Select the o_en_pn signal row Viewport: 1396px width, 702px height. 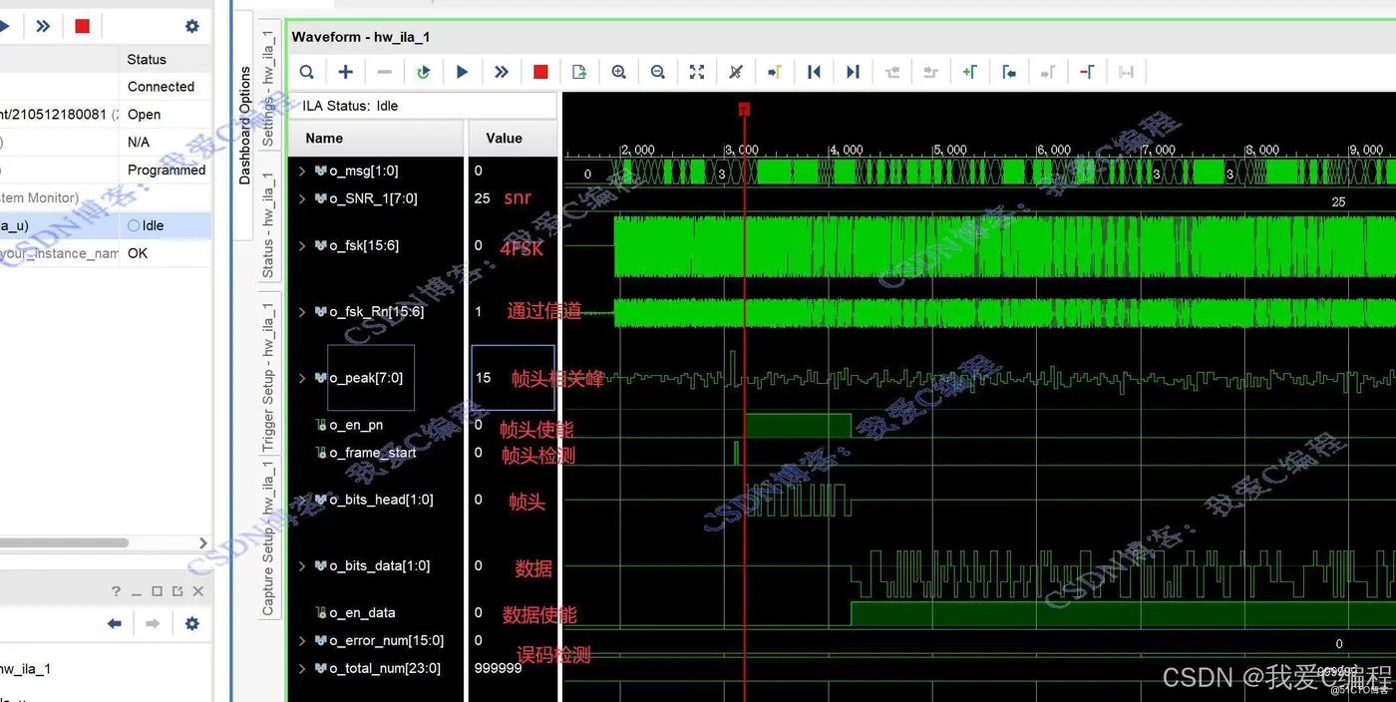[377, 425]
